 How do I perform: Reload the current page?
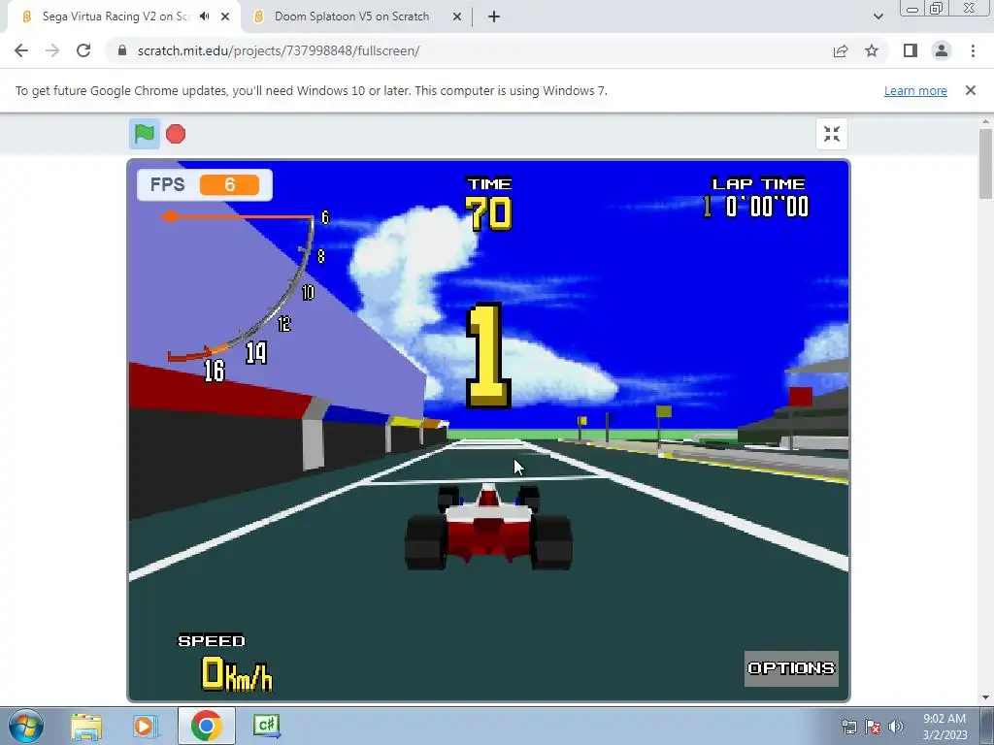point(83,50)
